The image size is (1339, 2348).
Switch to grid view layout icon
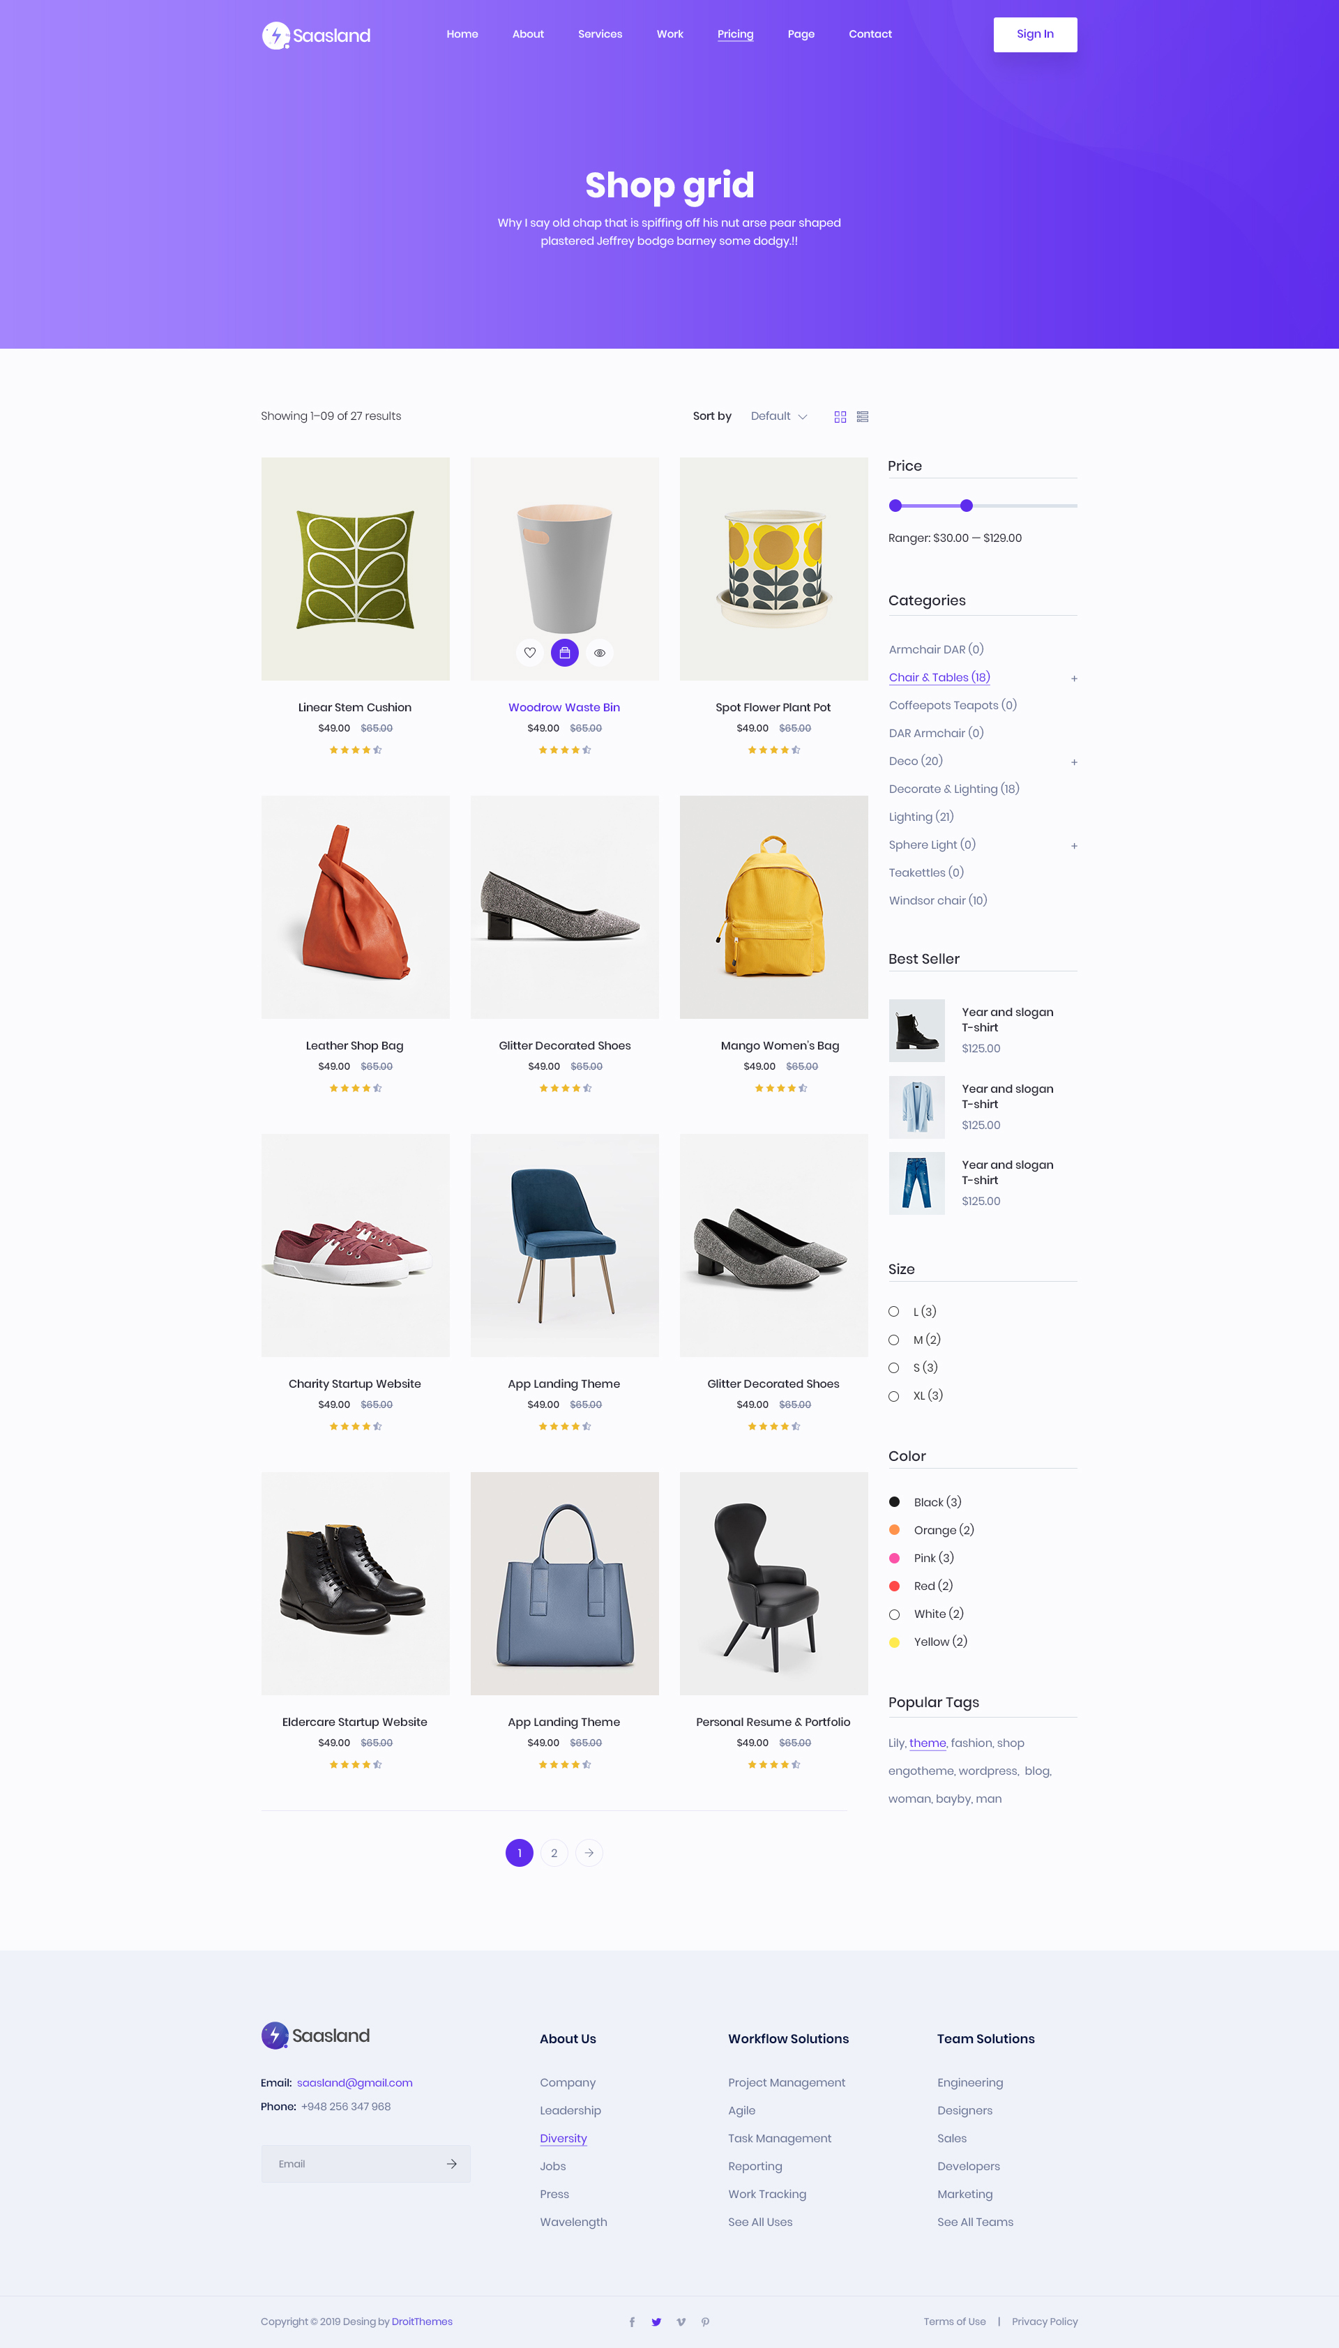pos(840,416)
